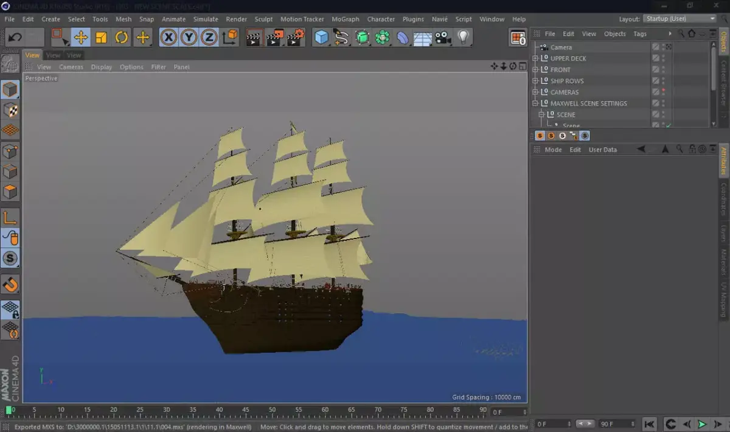The width and height of the screenshot is (730, 432).
Task: Click the timeline preview range slider
Action: pyautogui.click(x=585, y=423)
